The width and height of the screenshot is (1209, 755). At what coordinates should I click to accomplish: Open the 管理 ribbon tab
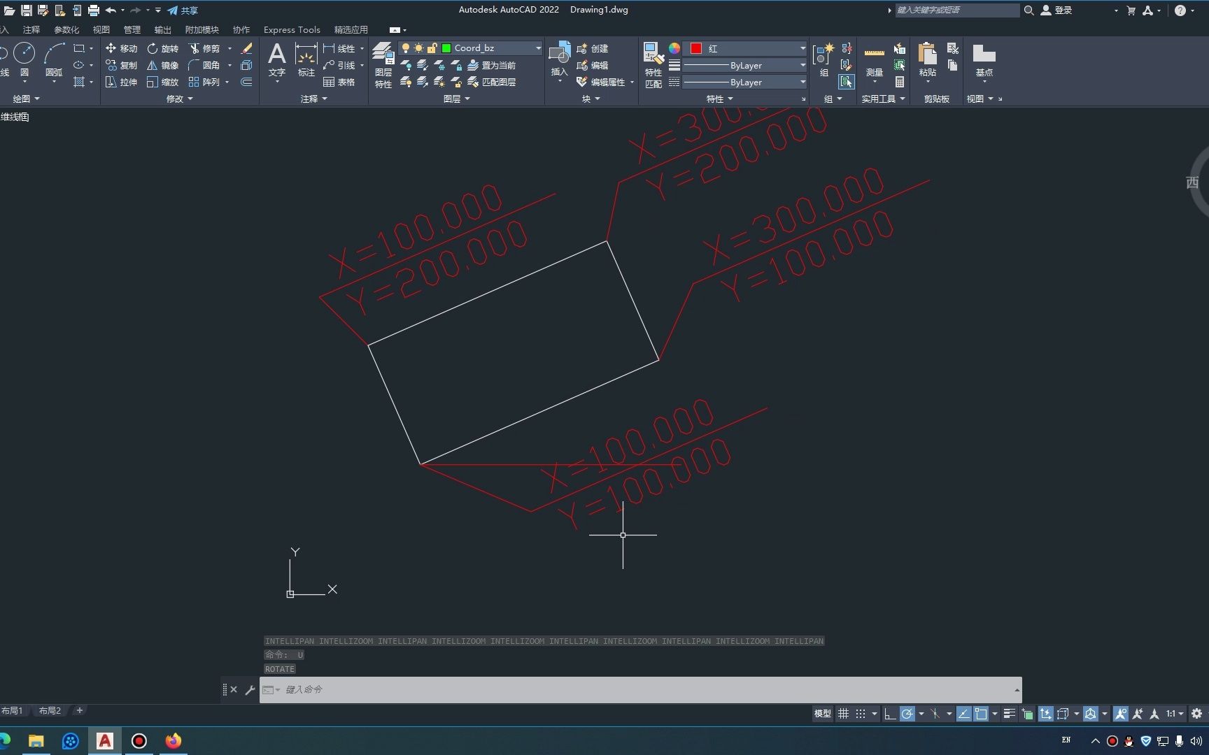point(132,29)
